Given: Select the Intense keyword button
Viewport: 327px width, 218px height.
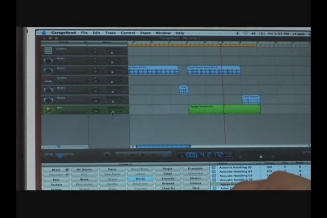Looking at the screenshot, I should [x=196, y=183].
